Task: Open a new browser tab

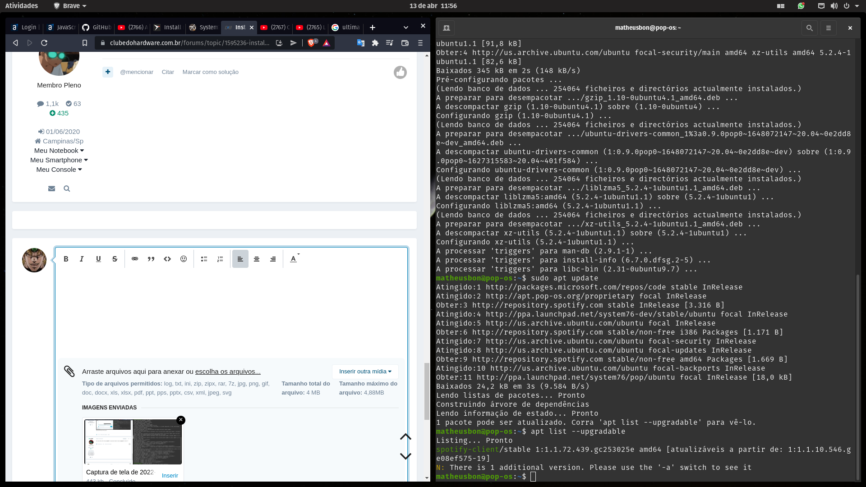Action: click(x=373, y=28)
